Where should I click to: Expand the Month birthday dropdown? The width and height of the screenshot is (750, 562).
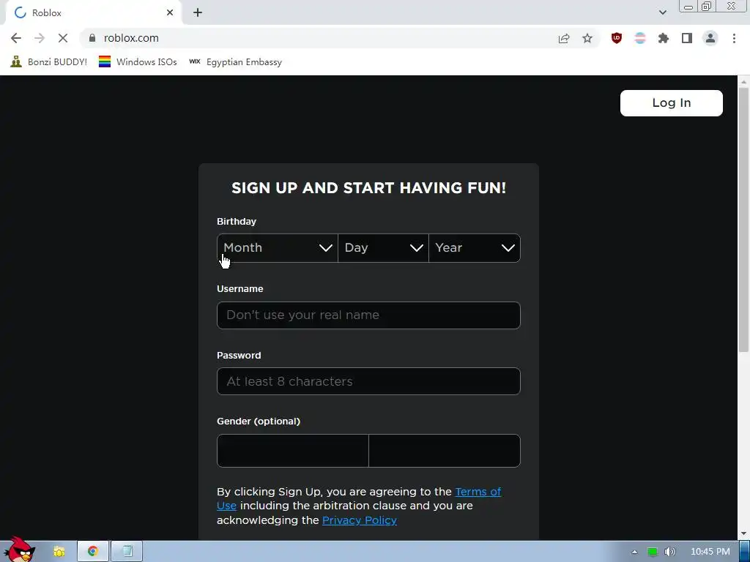pos(278,248)
